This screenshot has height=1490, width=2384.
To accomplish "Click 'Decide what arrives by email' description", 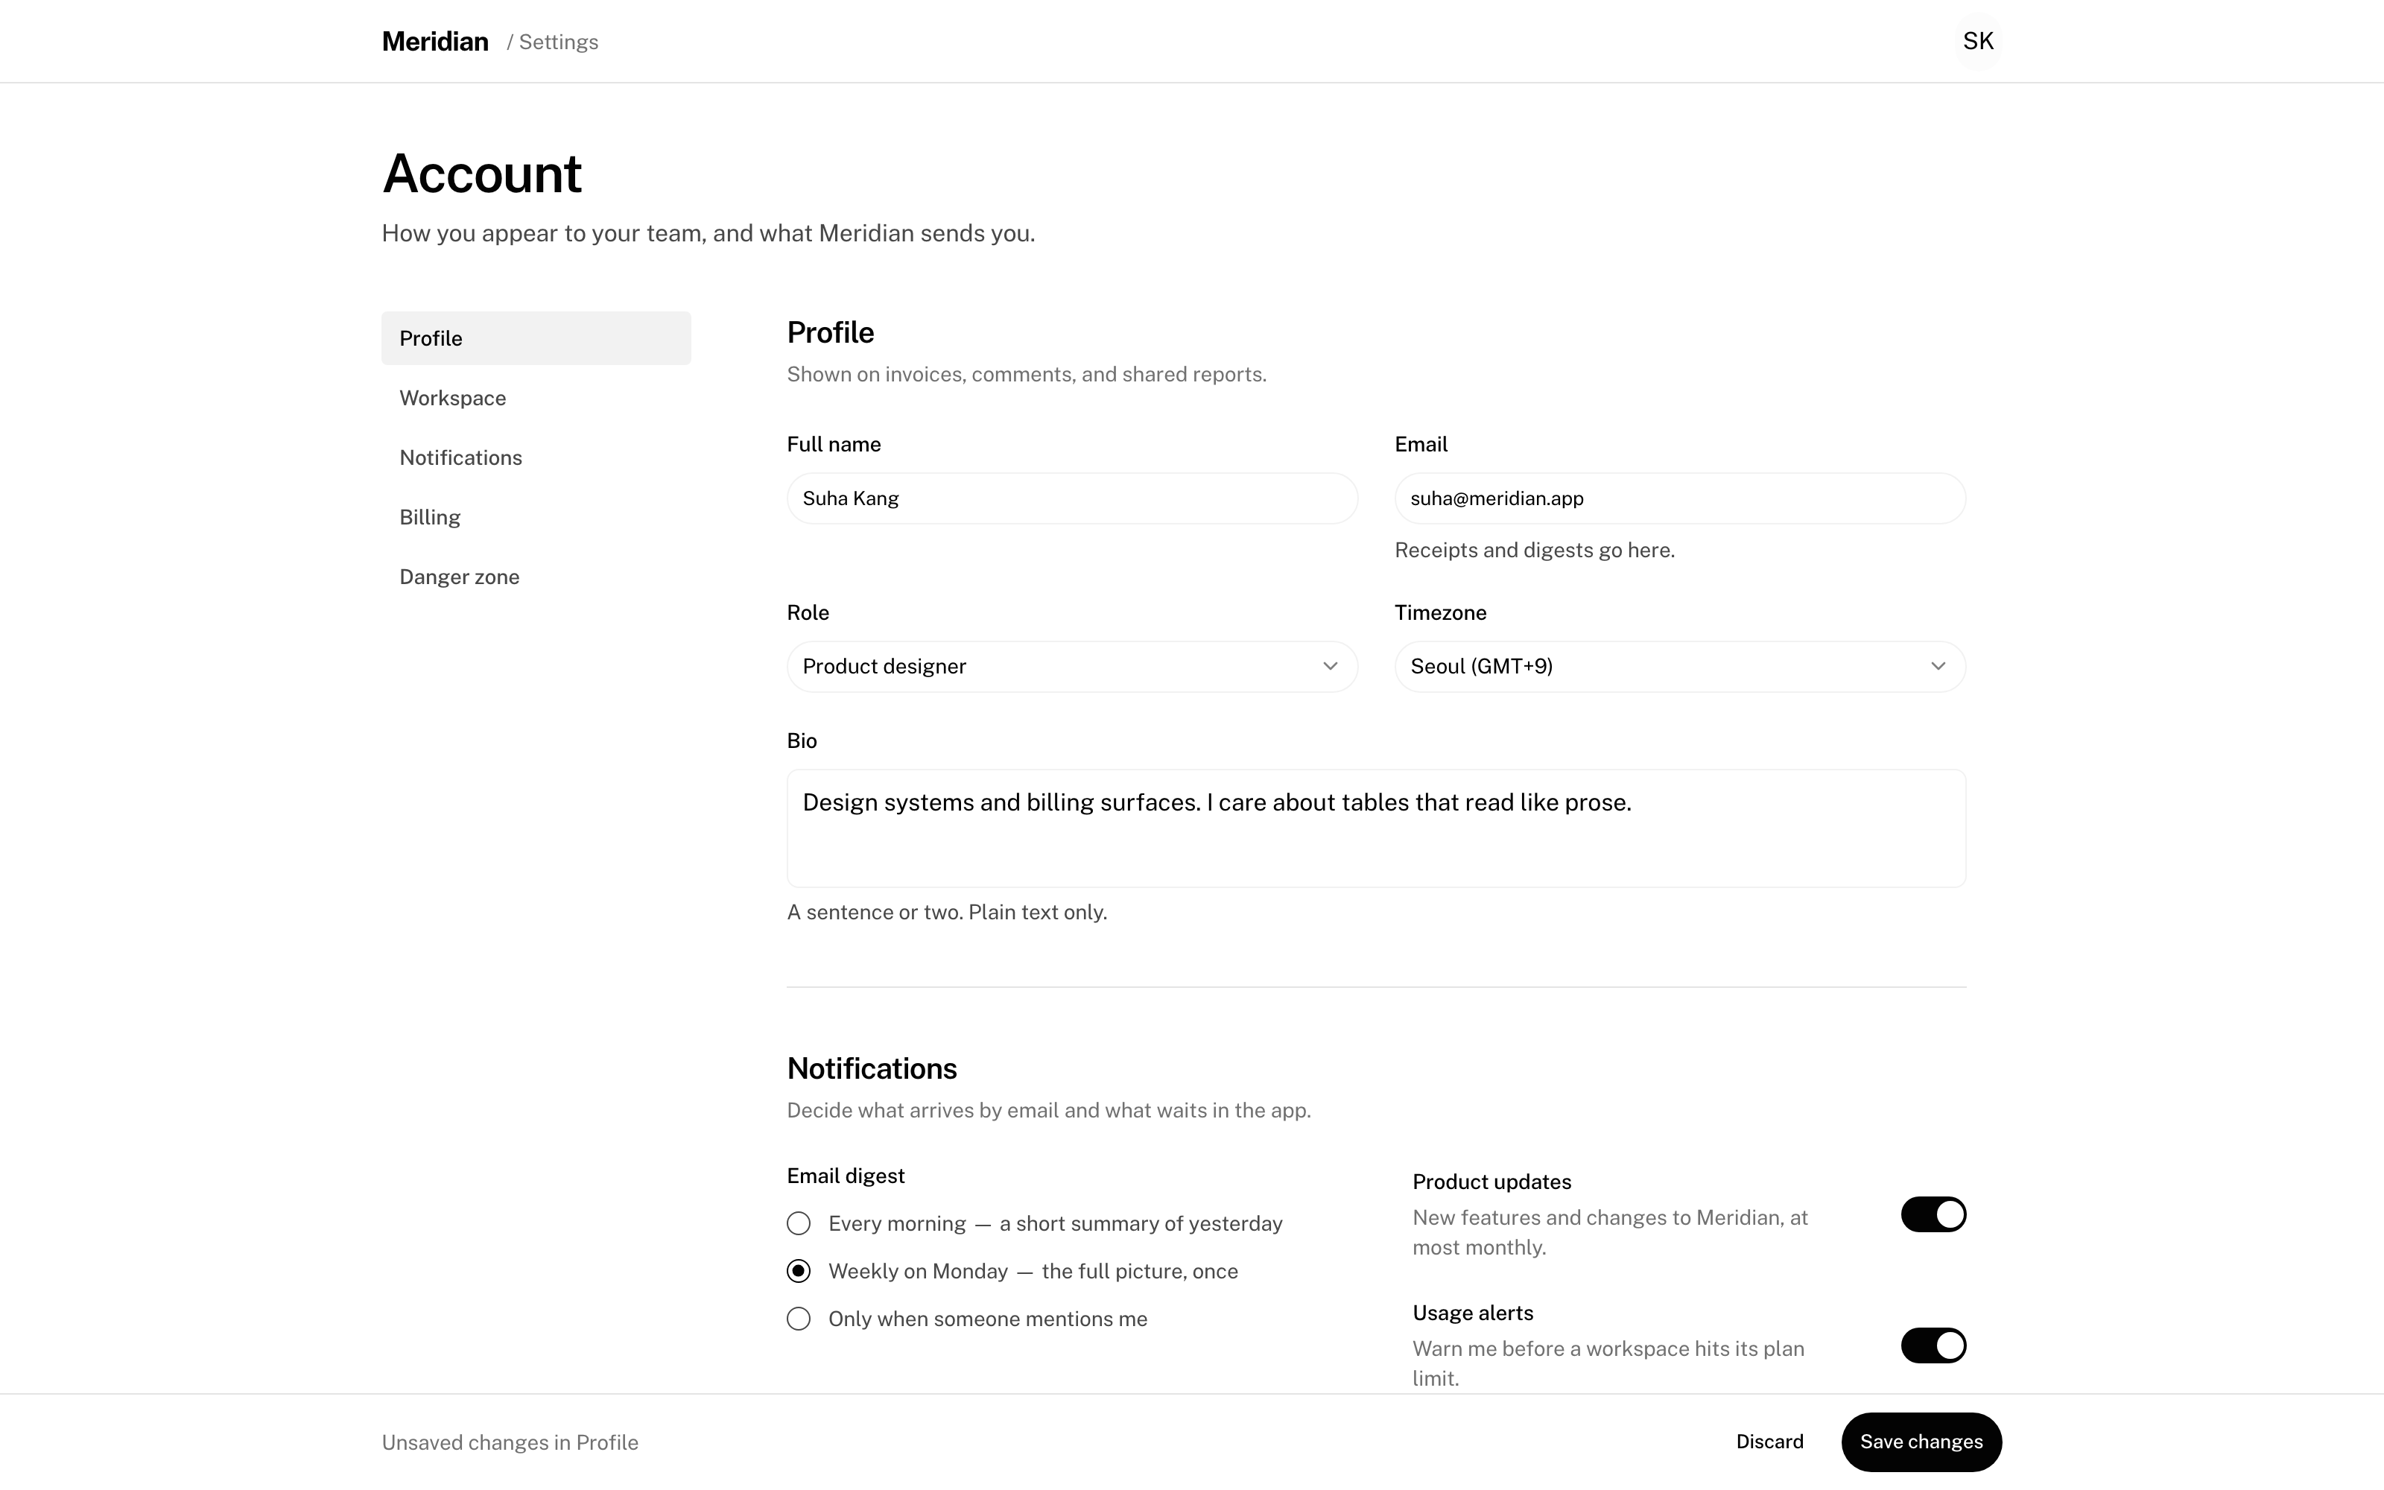I will (x=1048, y=1111).
